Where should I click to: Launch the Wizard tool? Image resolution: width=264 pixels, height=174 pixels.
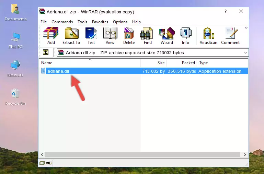[167, 36]
